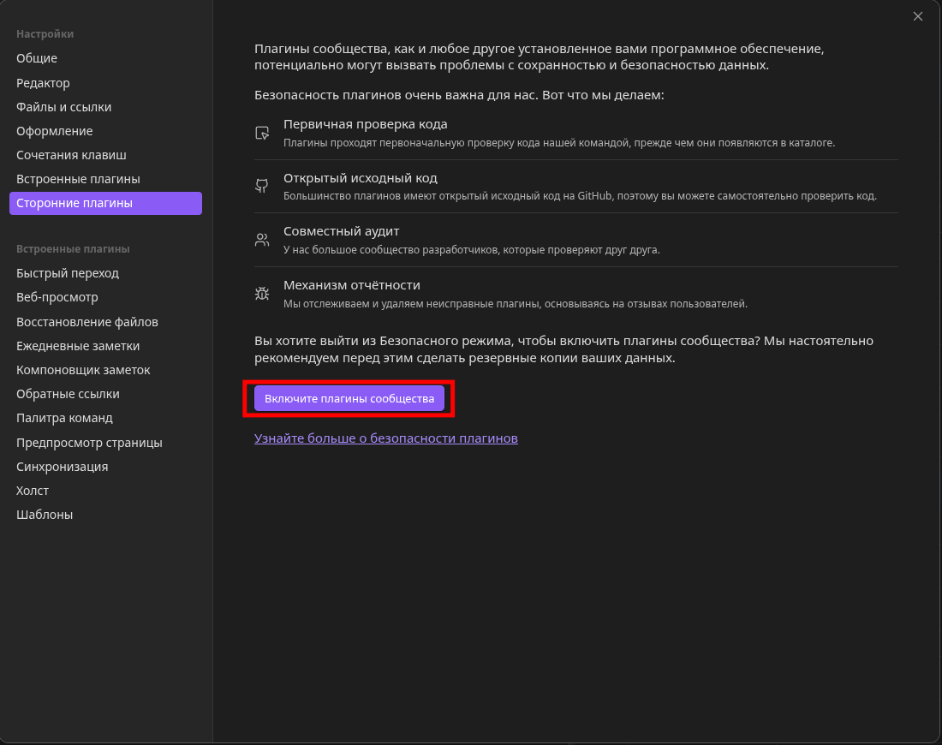Close the settings dialog with X
The width and height of the screenshot is (942, 745).
[918, 16]
